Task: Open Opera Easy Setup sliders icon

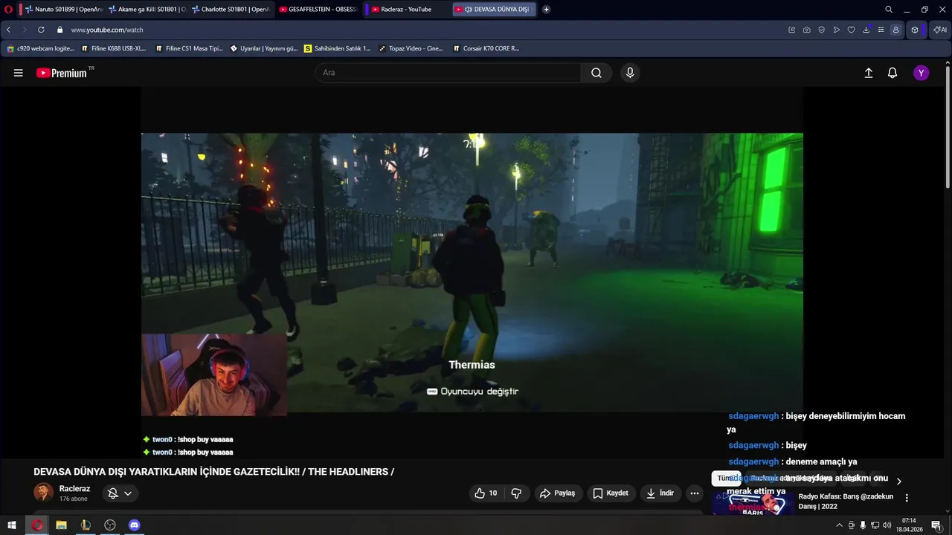Action: pos(881,30)
